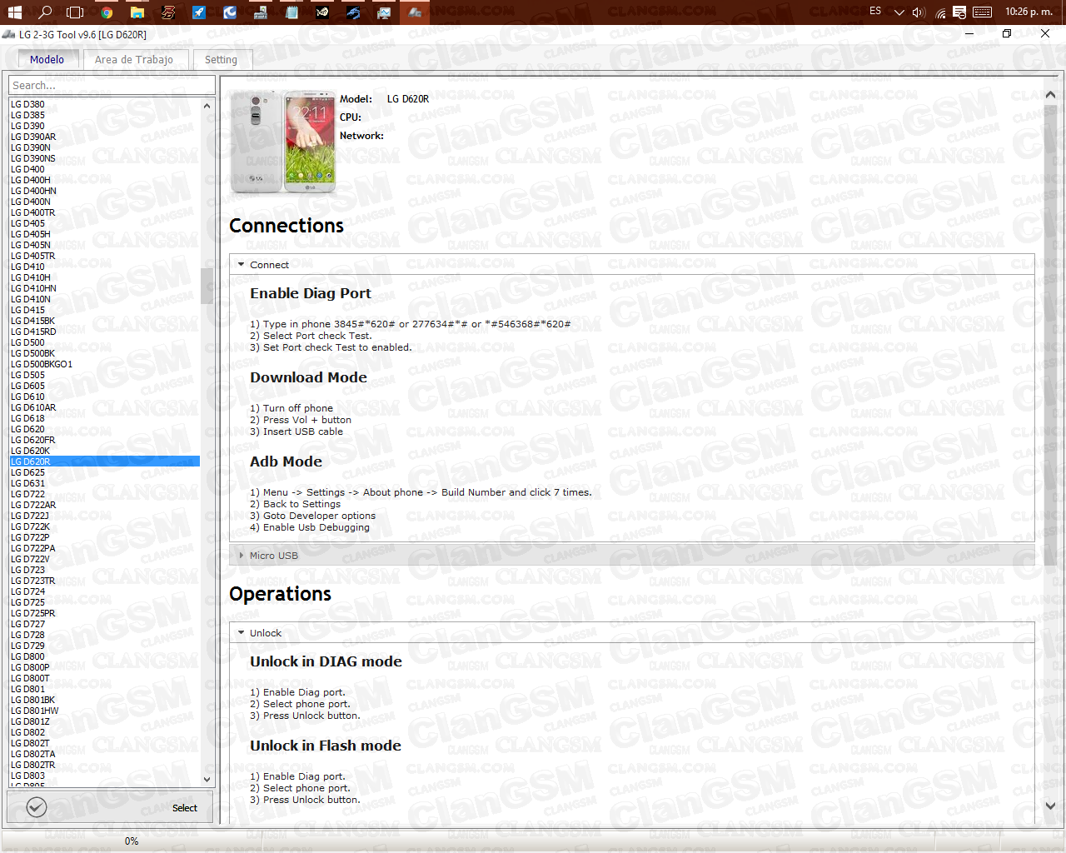
Task: Open the black fish-skeleton taskbar app
Action: tap(322, 12)
